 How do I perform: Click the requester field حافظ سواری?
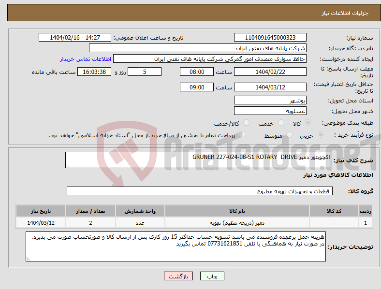click(x=210, y=59)
